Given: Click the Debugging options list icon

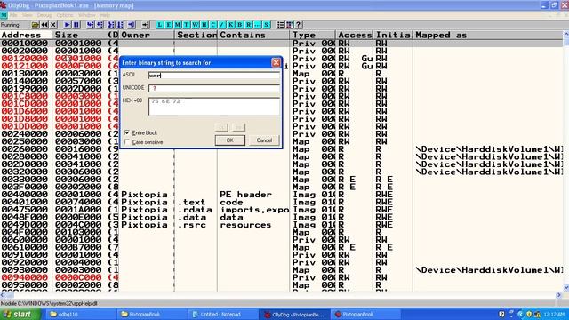Looking at the screenshot, I should pyautogui.click(x=281, y=25).
